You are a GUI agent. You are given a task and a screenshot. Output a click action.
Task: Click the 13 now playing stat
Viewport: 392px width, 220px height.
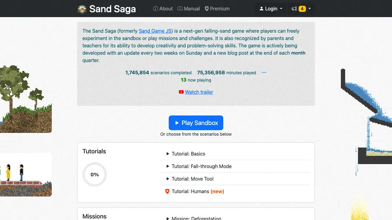(196, 80)
